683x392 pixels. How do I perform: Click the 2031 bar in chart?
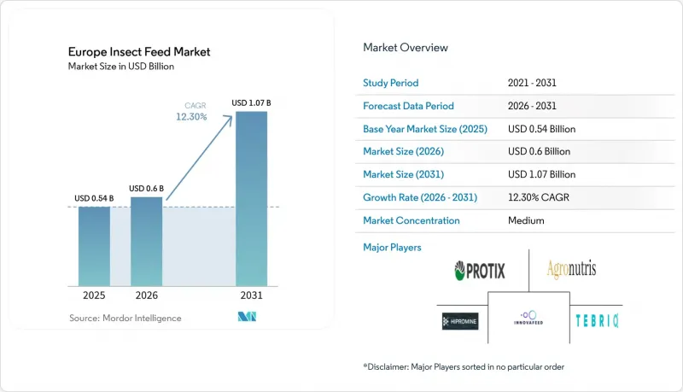point(251,199)
